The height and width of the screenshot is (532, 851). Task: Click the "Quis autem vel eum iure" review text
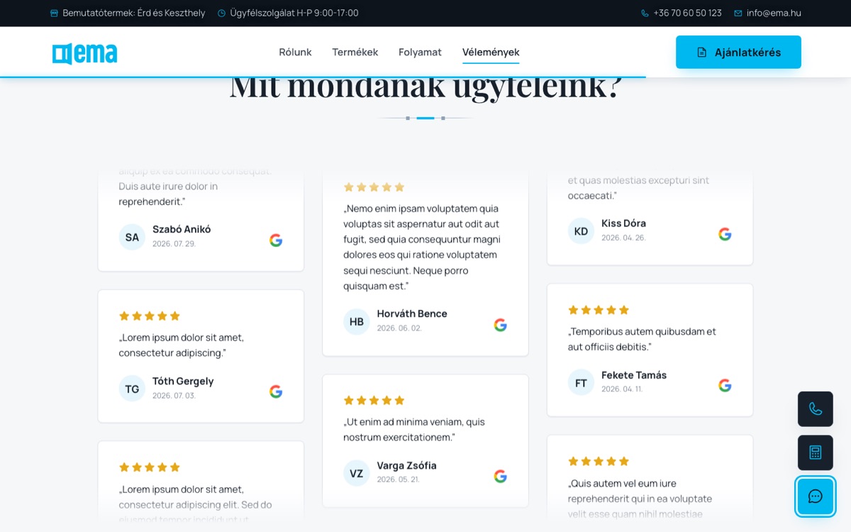[x=640, y=499]
